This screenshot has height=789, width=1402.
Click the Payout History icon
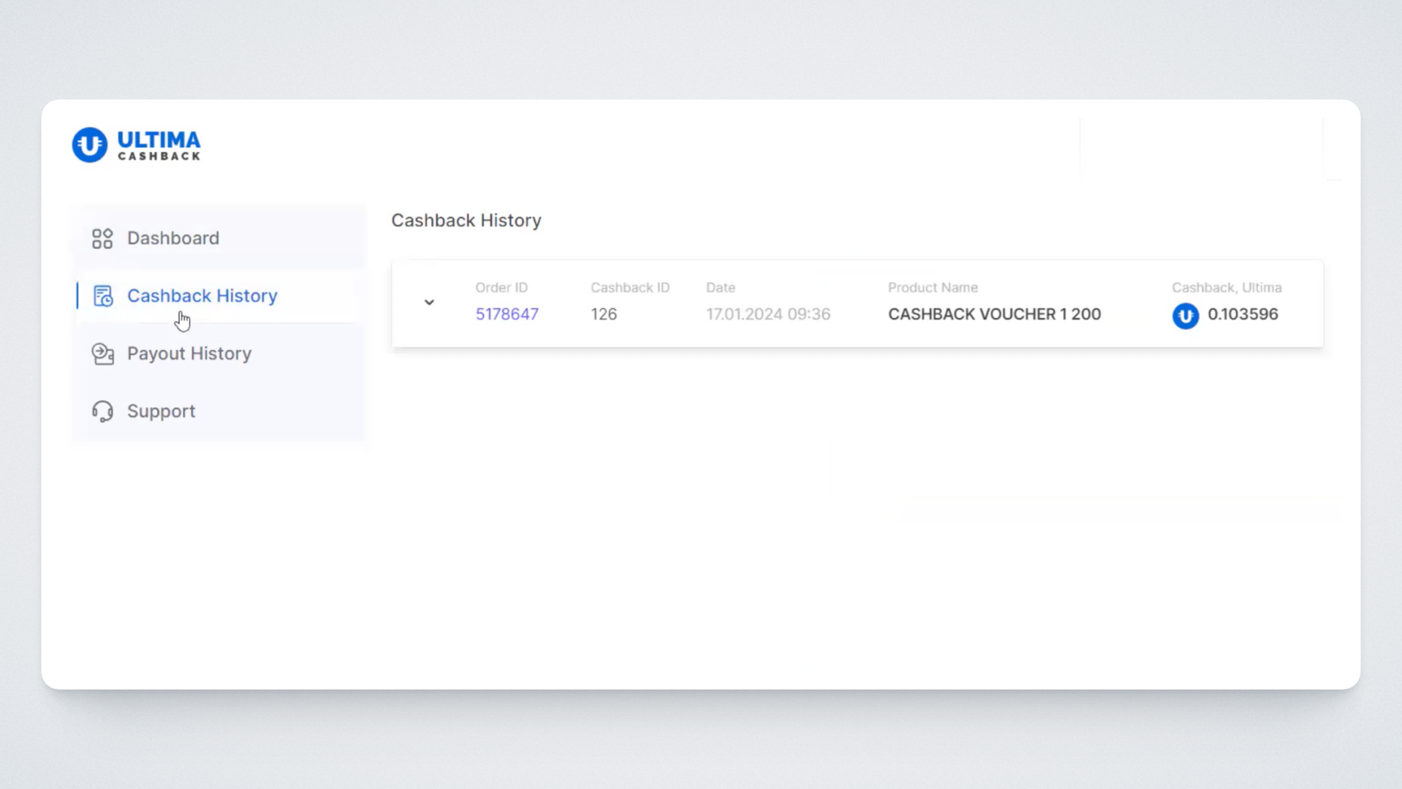click(x=102, y=354)
